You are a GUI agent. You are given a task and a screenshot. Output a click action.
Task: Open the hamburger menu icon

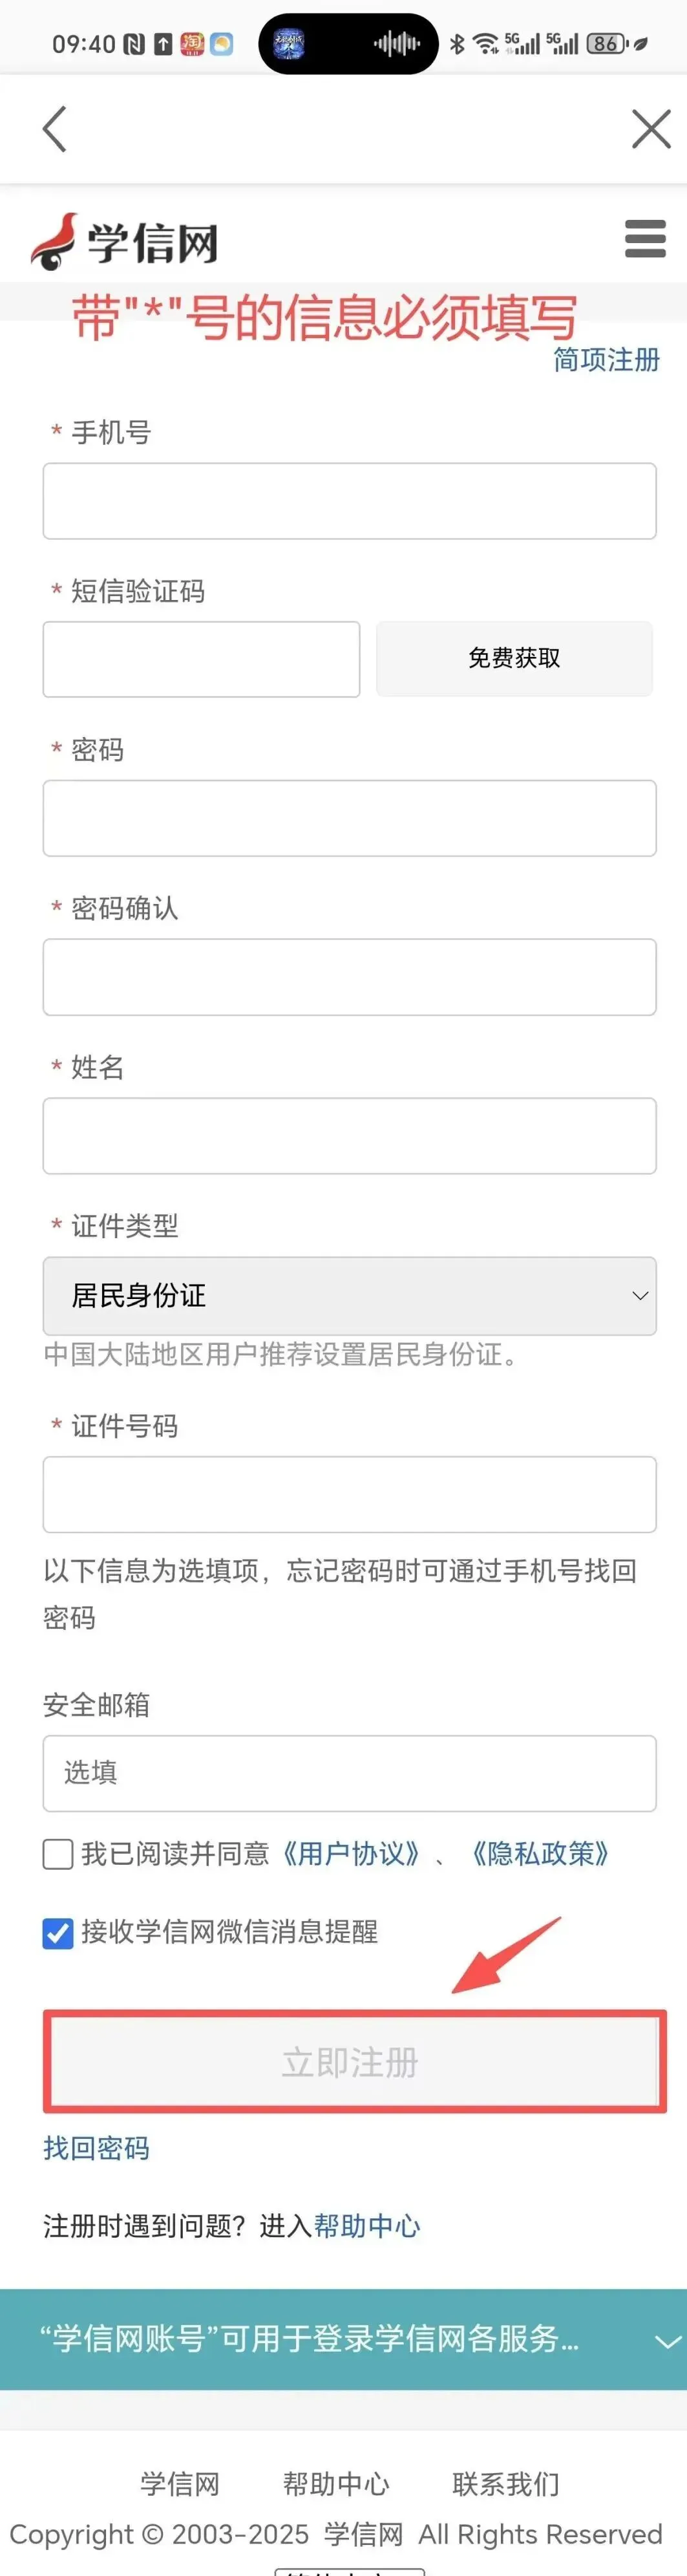pyautogui.click(x=645, y=239)
